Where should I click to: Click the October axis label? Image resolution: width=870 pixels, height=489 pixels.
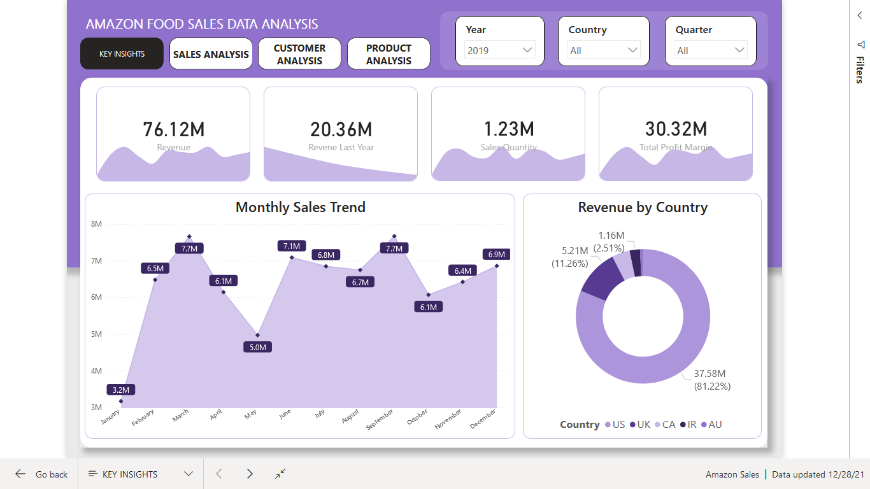[x=417, y=418]
